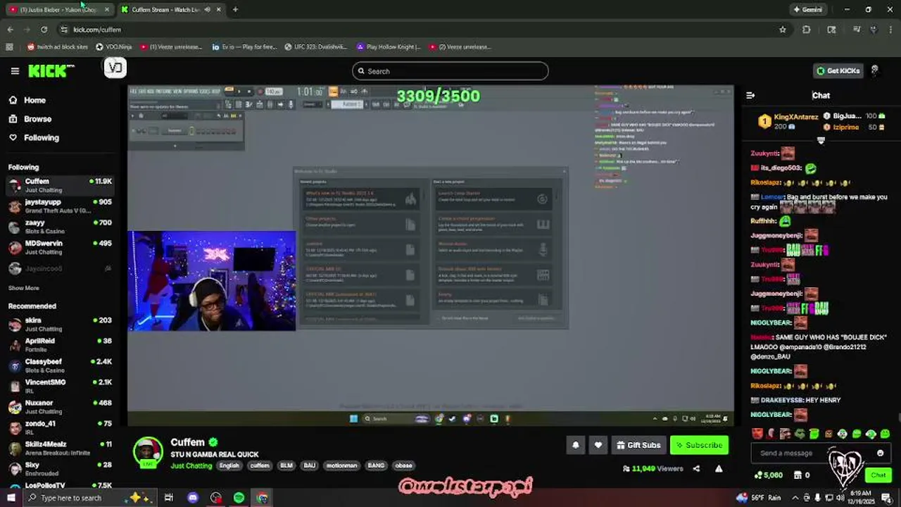
Task: Open the chat shop icon
Action: [798, 475]
